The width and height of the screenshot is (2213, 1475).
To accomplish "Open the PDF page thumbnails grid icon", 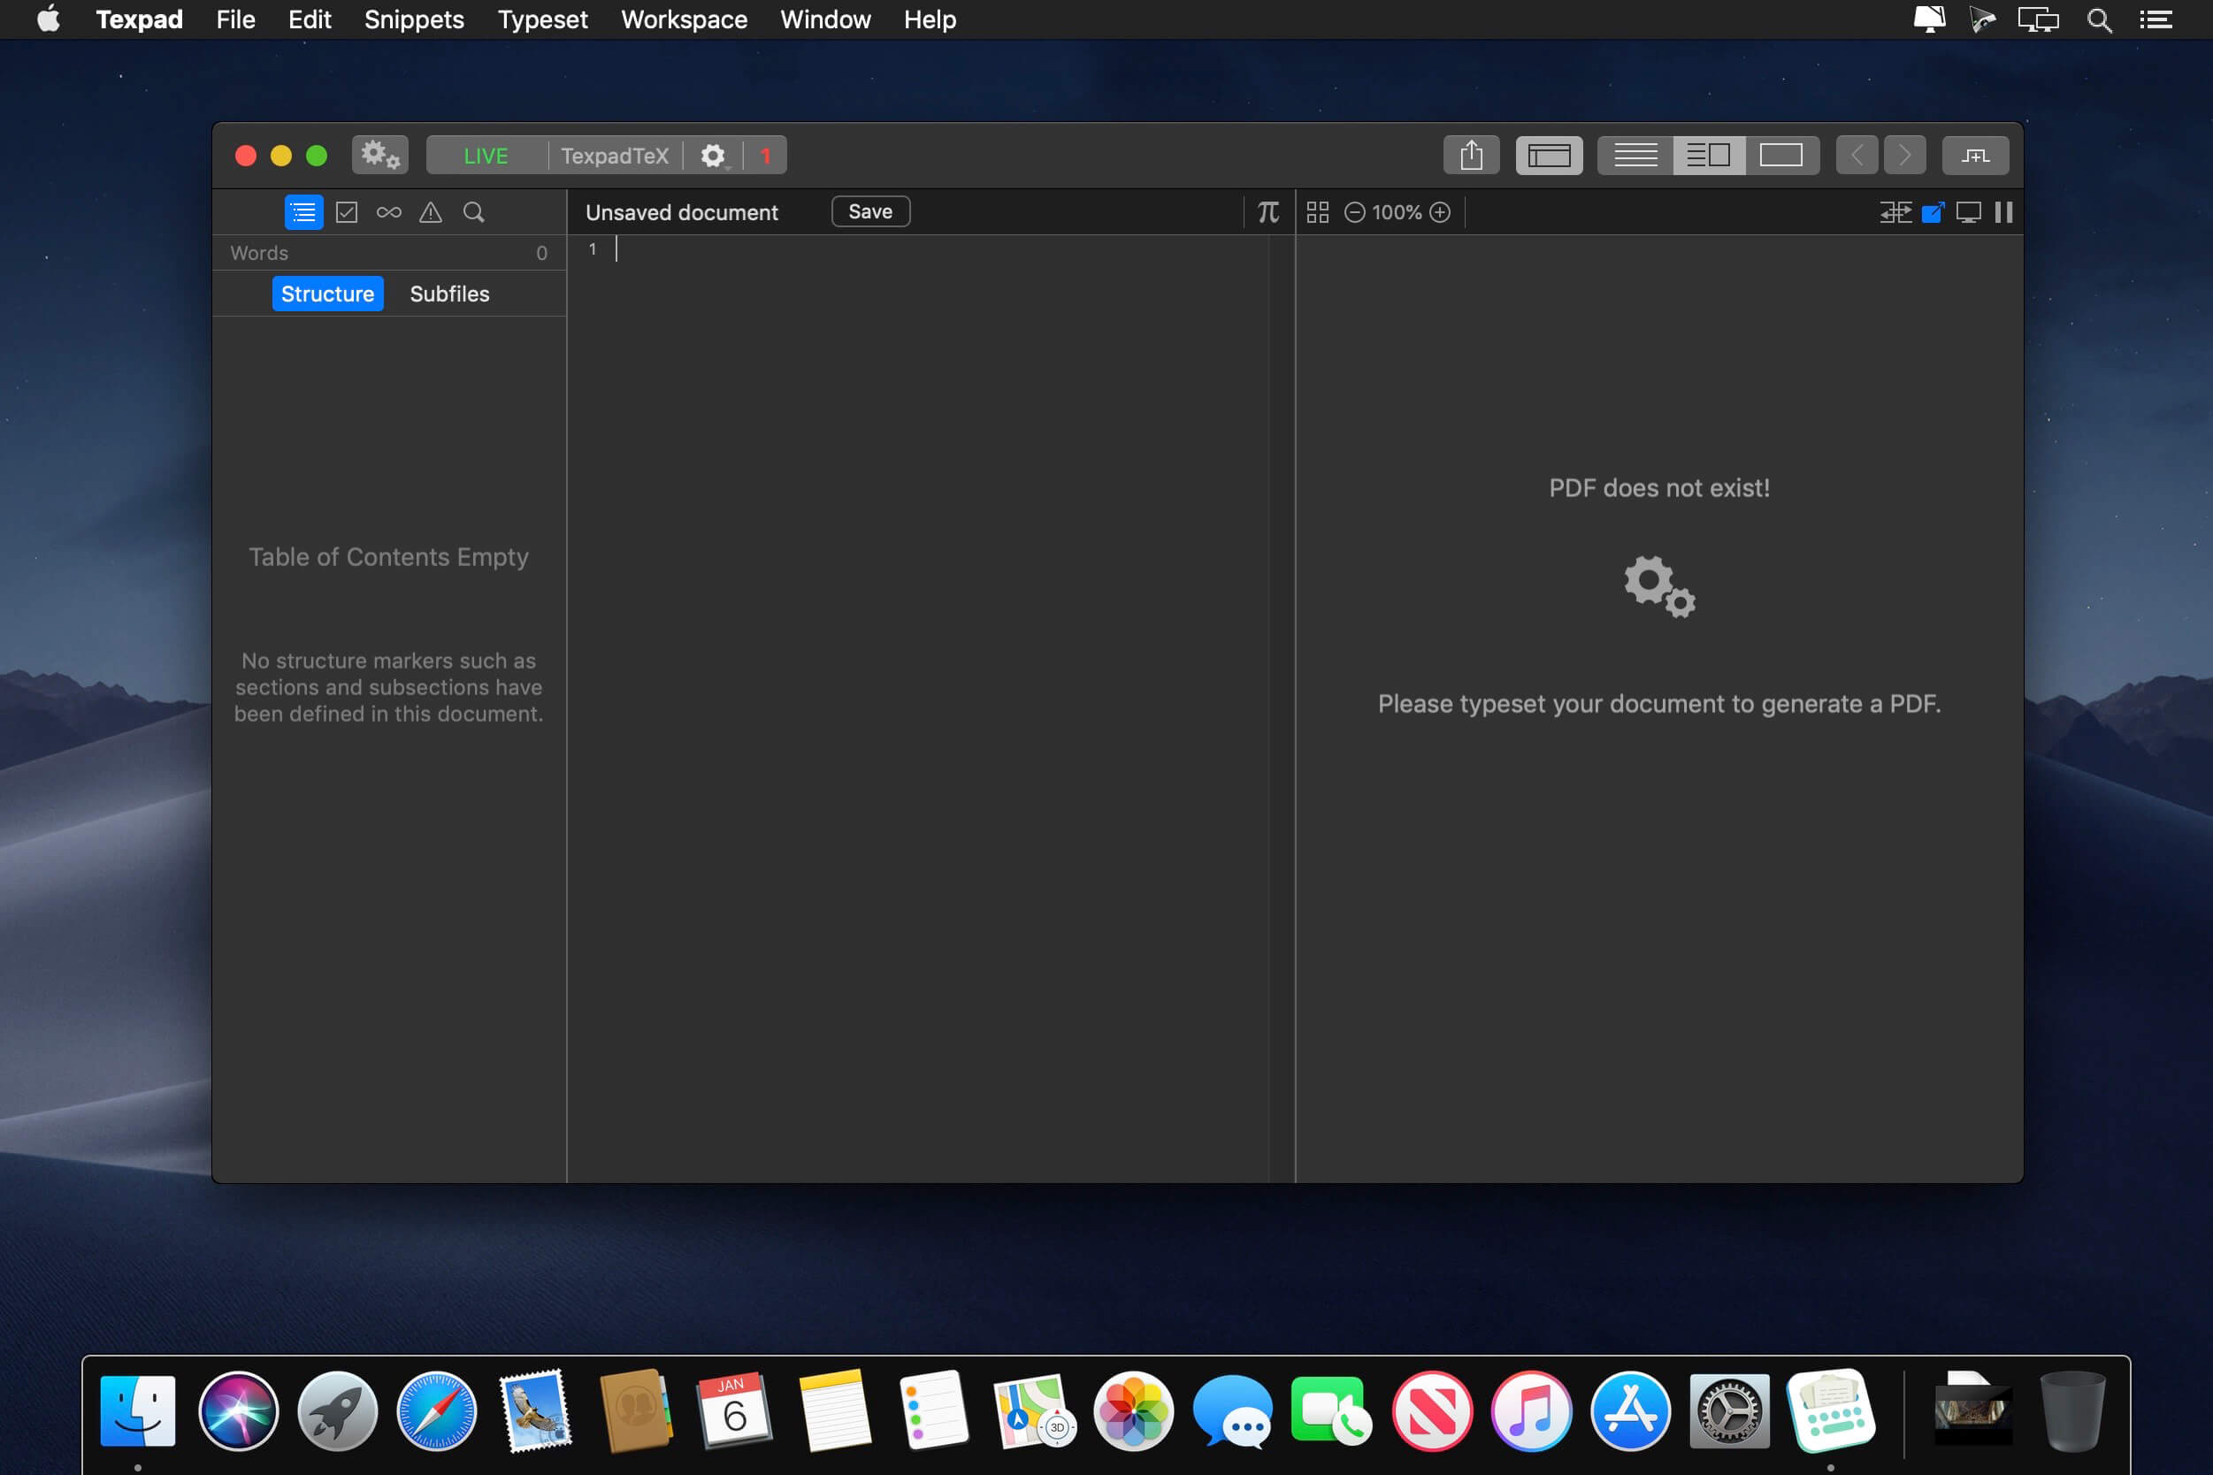I will click(x=1317, y=211).
